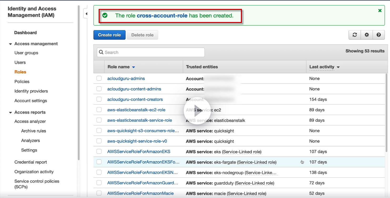Collapse the Access management section
This screenshot has width=390, height=198.
[11, 44]
